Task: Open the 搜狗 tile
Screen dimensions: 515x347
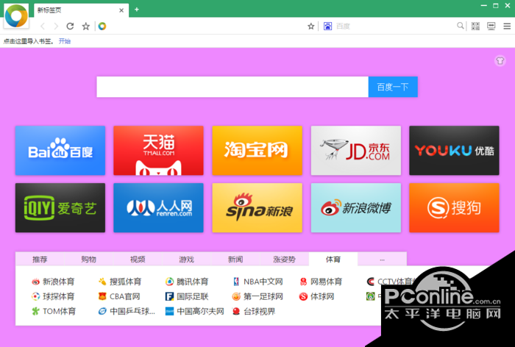Action: 454,208
